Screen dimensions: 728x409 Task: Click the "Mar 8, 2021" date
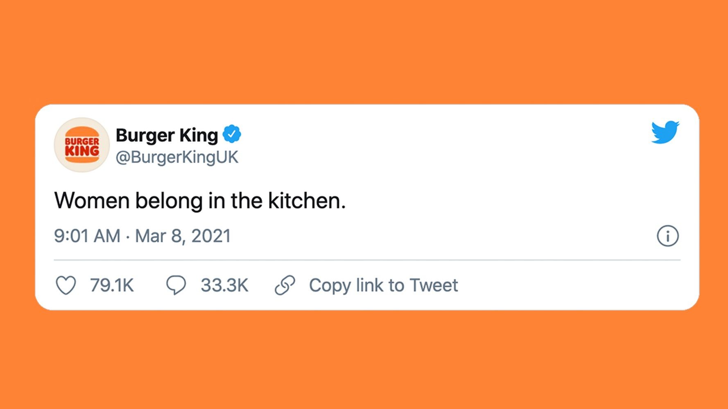click(x=183, y=236)
